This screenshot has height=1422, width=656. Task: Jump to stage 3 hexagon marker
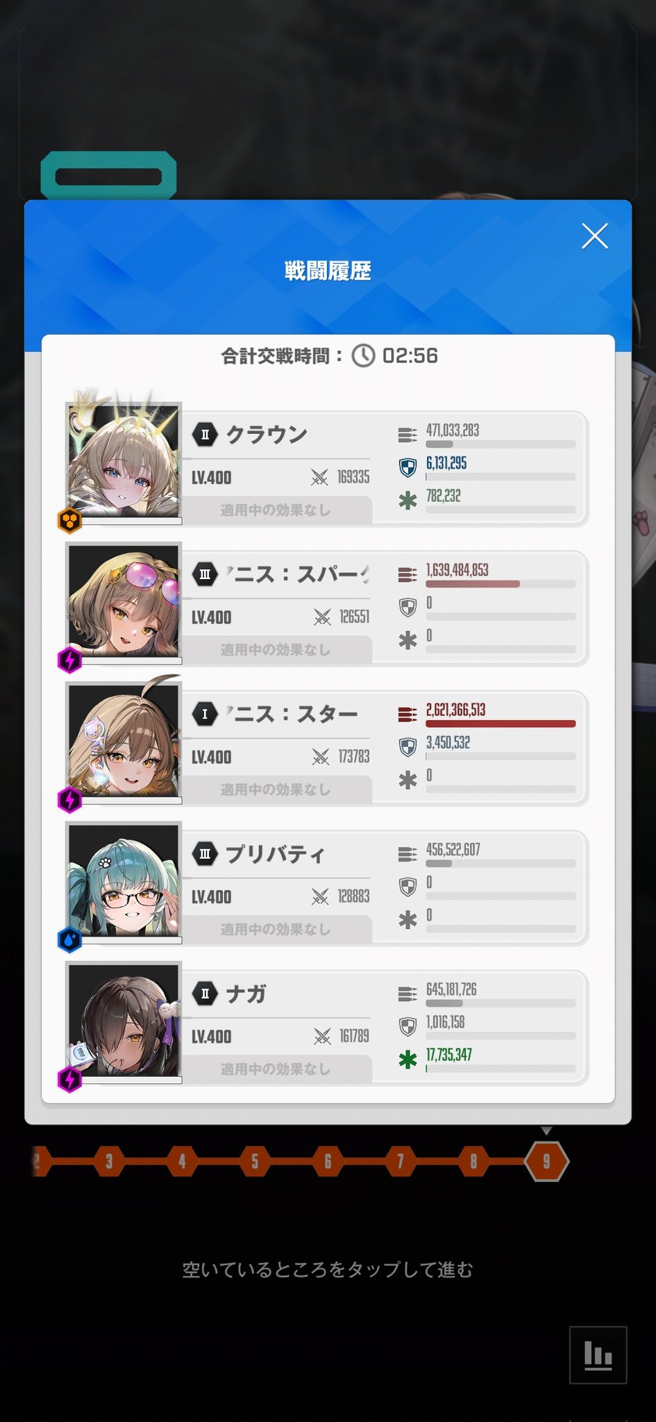click(x=109, y=1161)
